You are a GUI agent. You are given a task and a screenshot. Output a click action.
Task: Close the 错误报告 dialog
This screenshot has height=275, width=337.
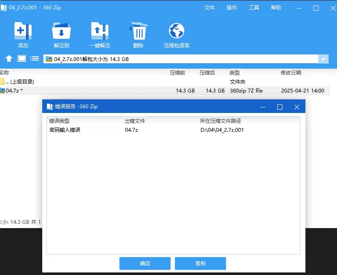pos(297,107)
